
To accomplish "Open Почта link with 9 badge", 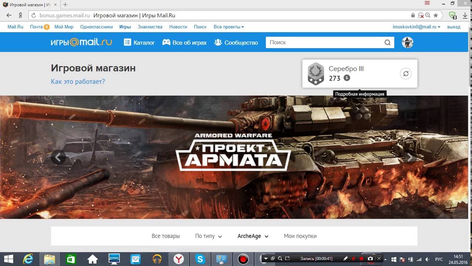I will point(40,27).
